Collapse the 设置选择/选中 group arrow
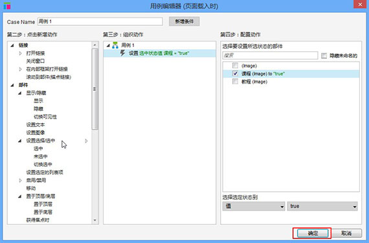Image resolution: width=369 pixels, height=243 pixels. click(x=20, y=141)
